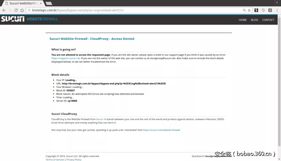Open the Chrome hamburger menu

coord(277,10)
